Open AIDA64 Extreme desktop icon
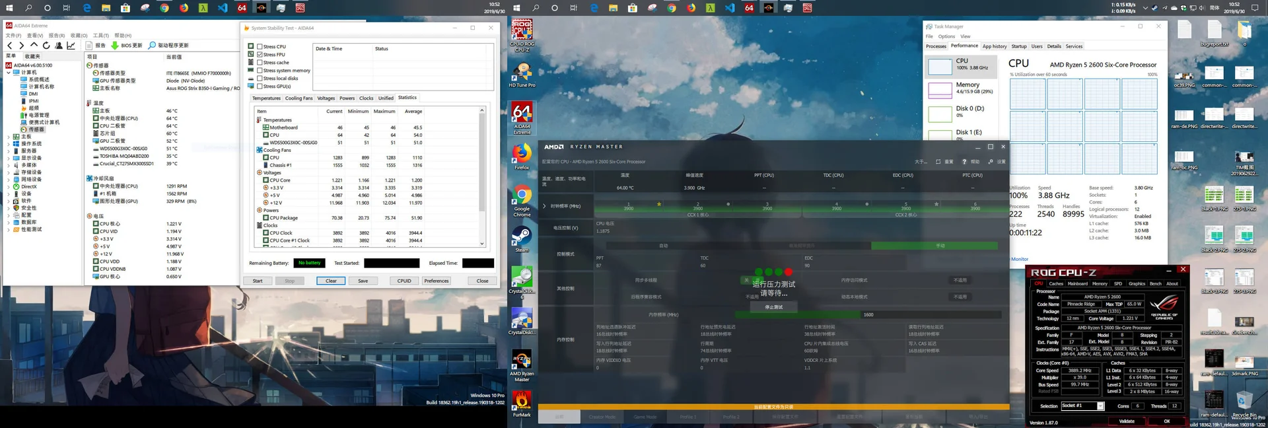 (522, 119)
